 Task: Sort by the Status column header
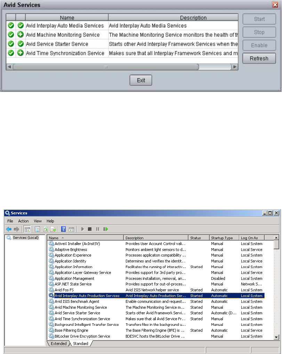click(199, 238)
